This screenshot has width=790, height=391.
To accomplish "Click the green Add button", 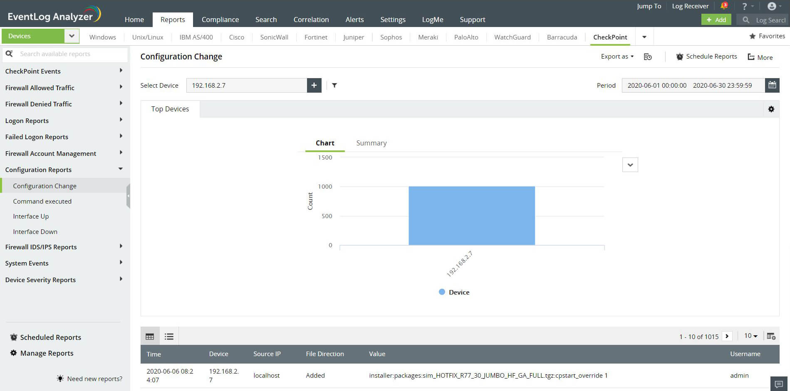I will pyautogui.click(x=716, y=20).
